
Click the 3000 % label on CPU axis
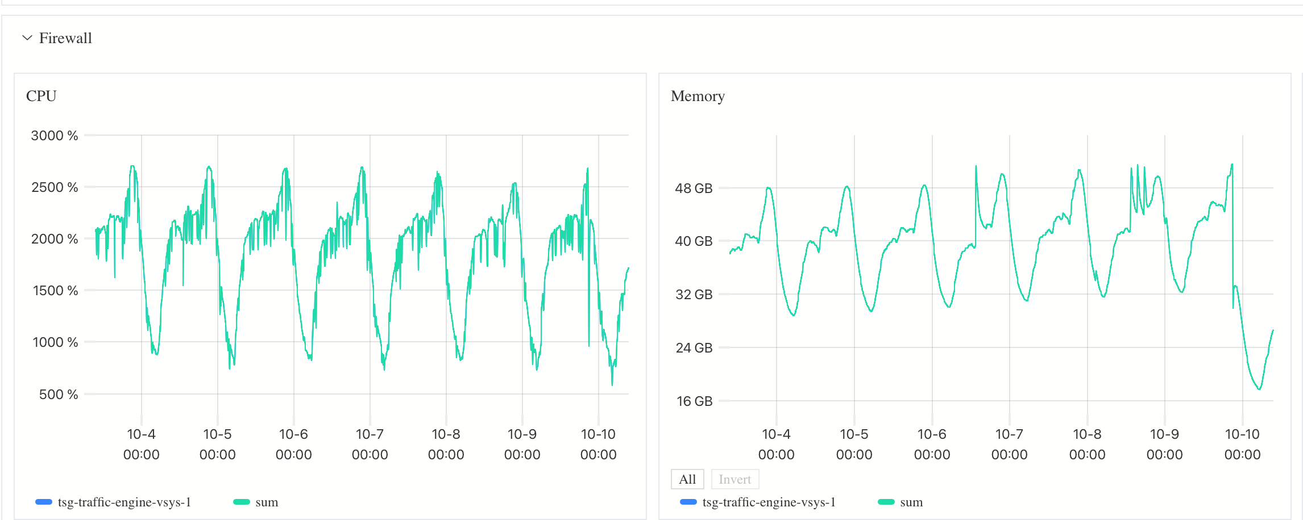55,136
